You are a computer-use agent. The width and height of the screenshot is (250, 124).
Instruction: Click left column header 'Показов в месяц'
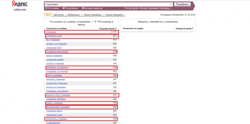point(107,29)
